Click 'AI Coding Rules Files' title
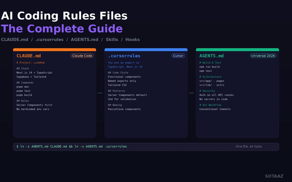The image size is (292, 182). [64, 16]
